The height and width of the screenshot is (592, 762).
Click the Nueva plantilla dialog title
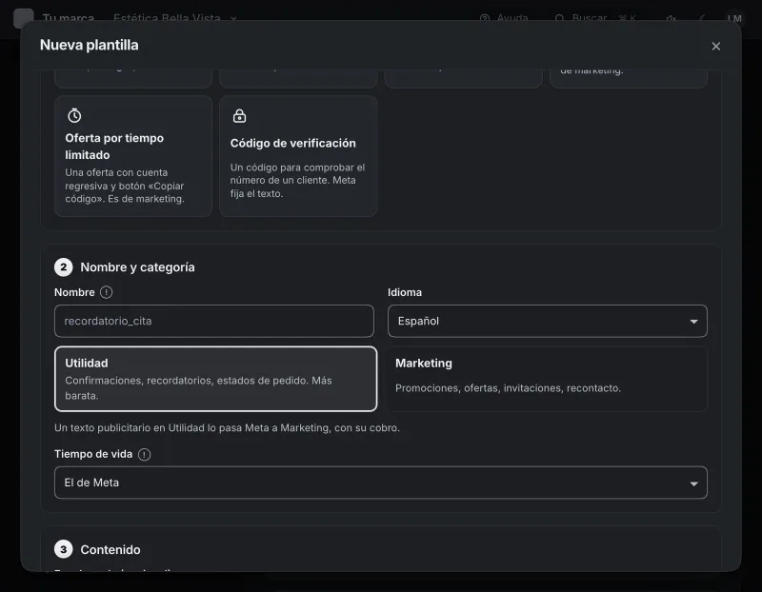[x=89, y=45]
